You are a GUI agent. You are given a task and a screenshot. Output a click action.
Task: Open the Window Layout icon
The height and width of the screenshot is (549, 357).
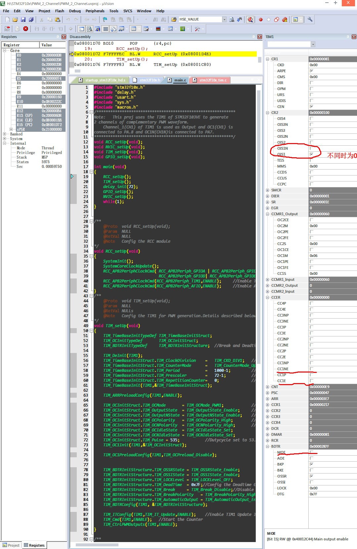[295, 20]
